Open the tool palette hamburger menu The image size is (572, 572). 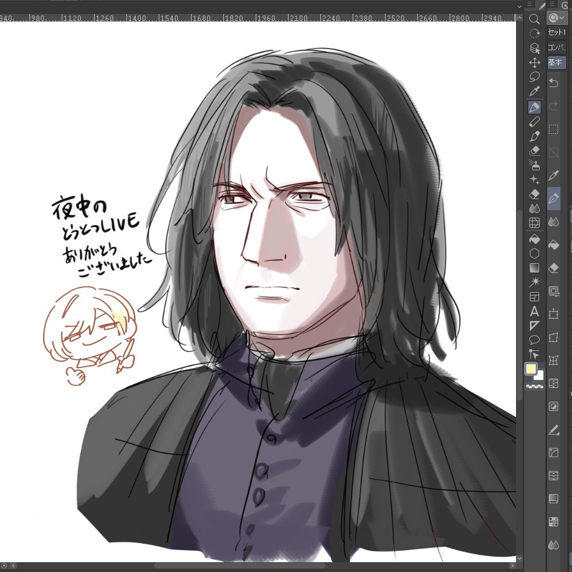pyautogui.click(x=530, y=5)
